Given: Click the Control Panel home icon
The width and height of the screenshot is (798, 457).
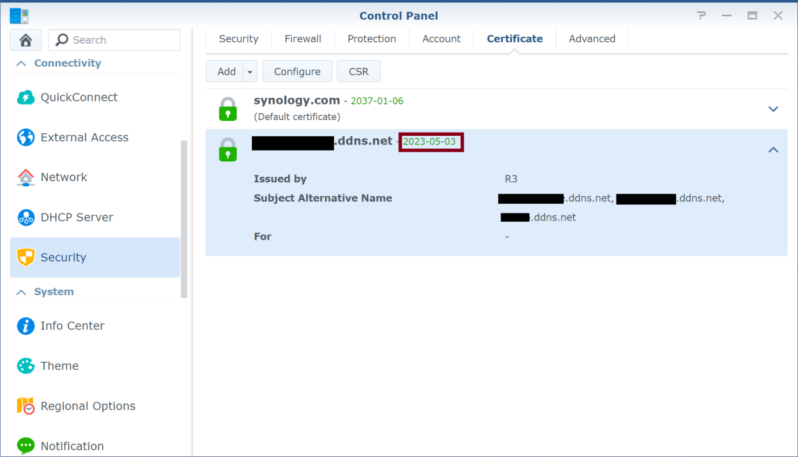Looking at the screenshot, I should [25, 40].
